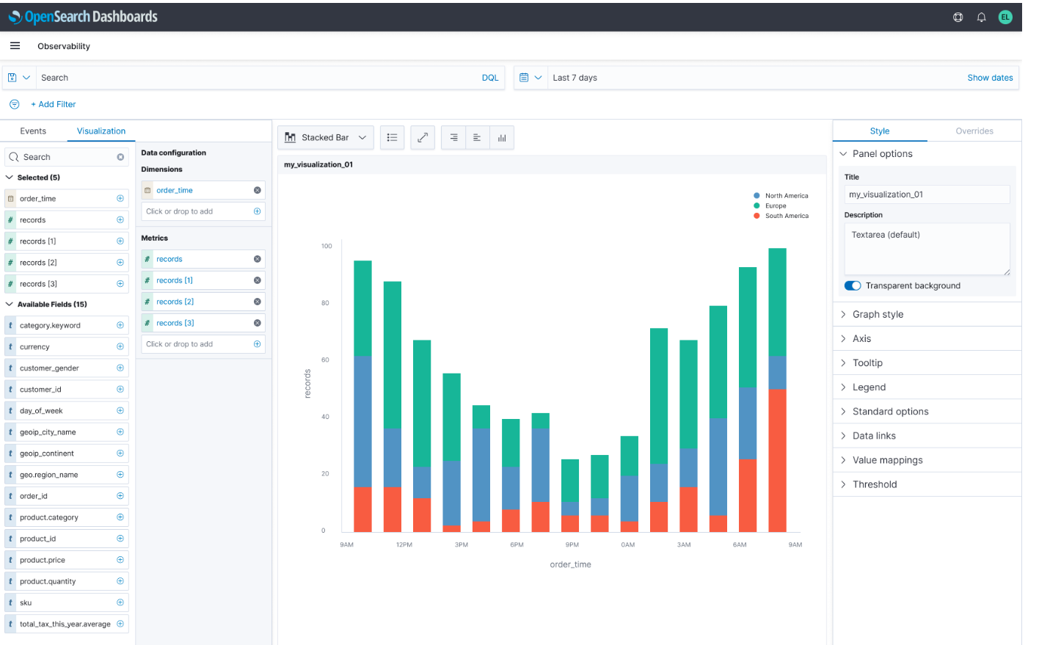Click the Title input field in Panel options
The height and width of the screenshot is (645, 1050).
click(x=926, y=194)
